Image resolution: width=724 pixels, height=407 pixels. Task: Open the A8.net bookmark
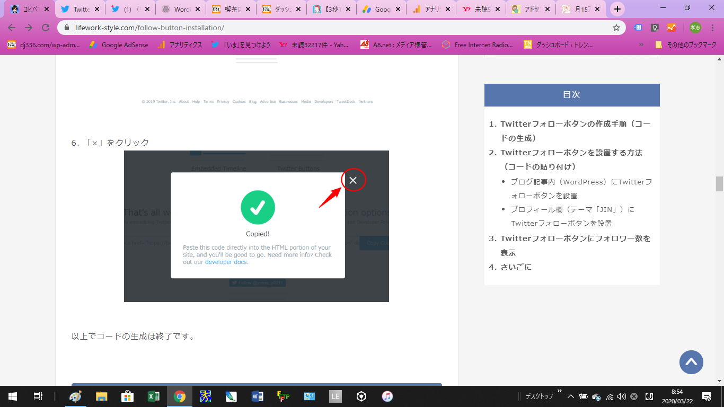coord(396,45)
